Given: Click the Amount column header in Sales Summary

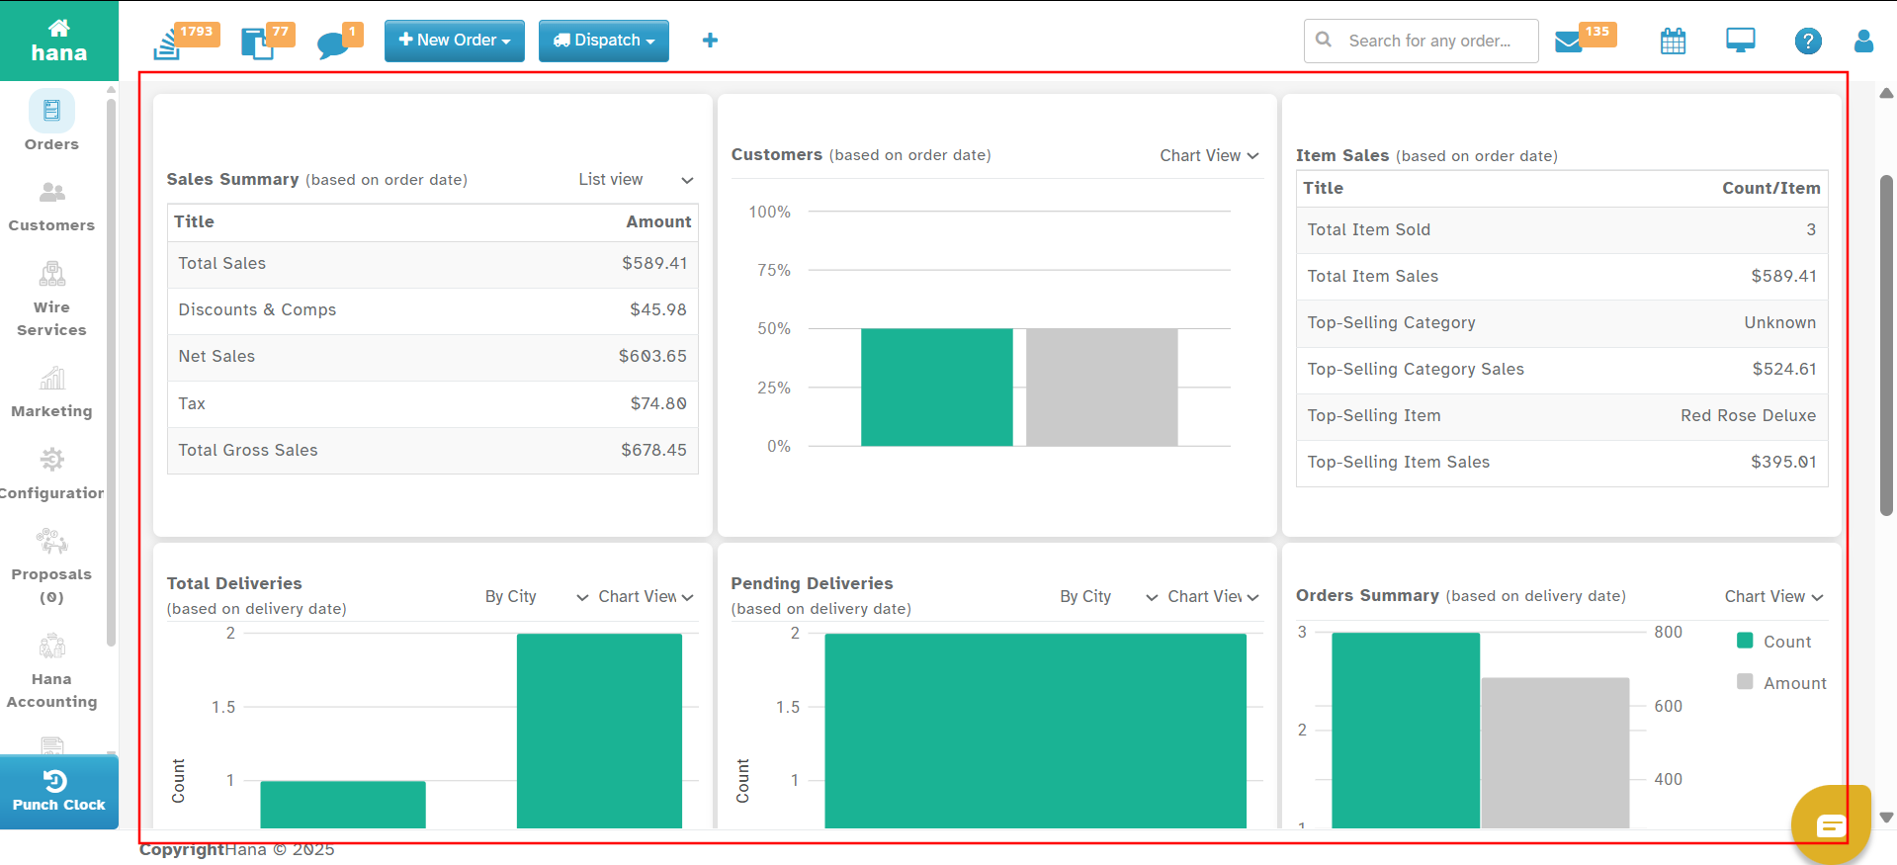Looking at the screenshot, I should 658,222.
